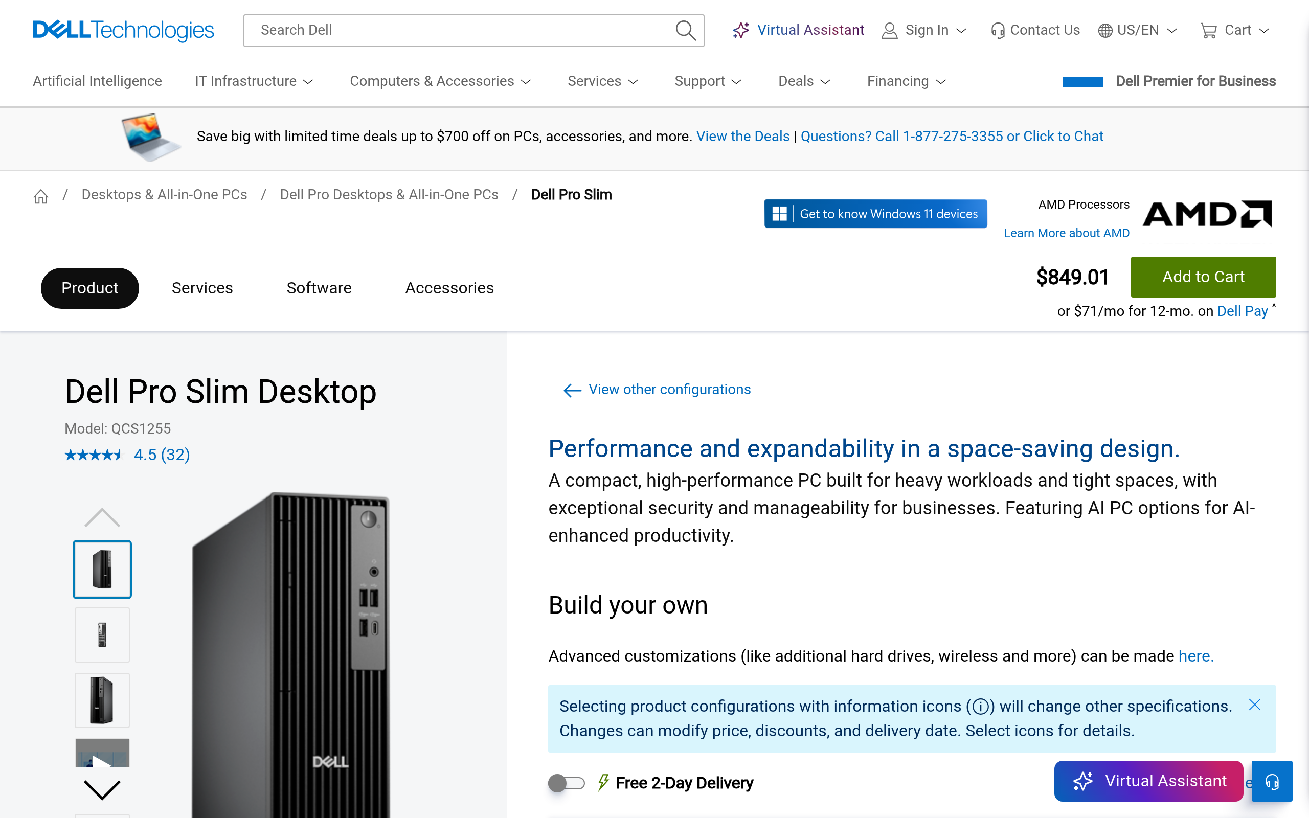The image size is (1309, 818).
Task: Select the second product thumbnail
Action: 102,634
